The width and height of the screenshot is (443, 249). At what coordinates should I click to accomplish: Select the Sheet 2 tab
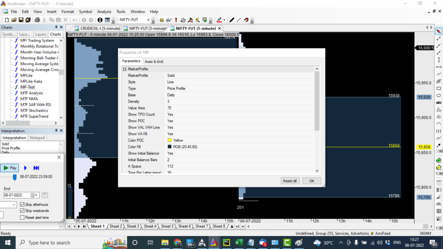[116, 227]
